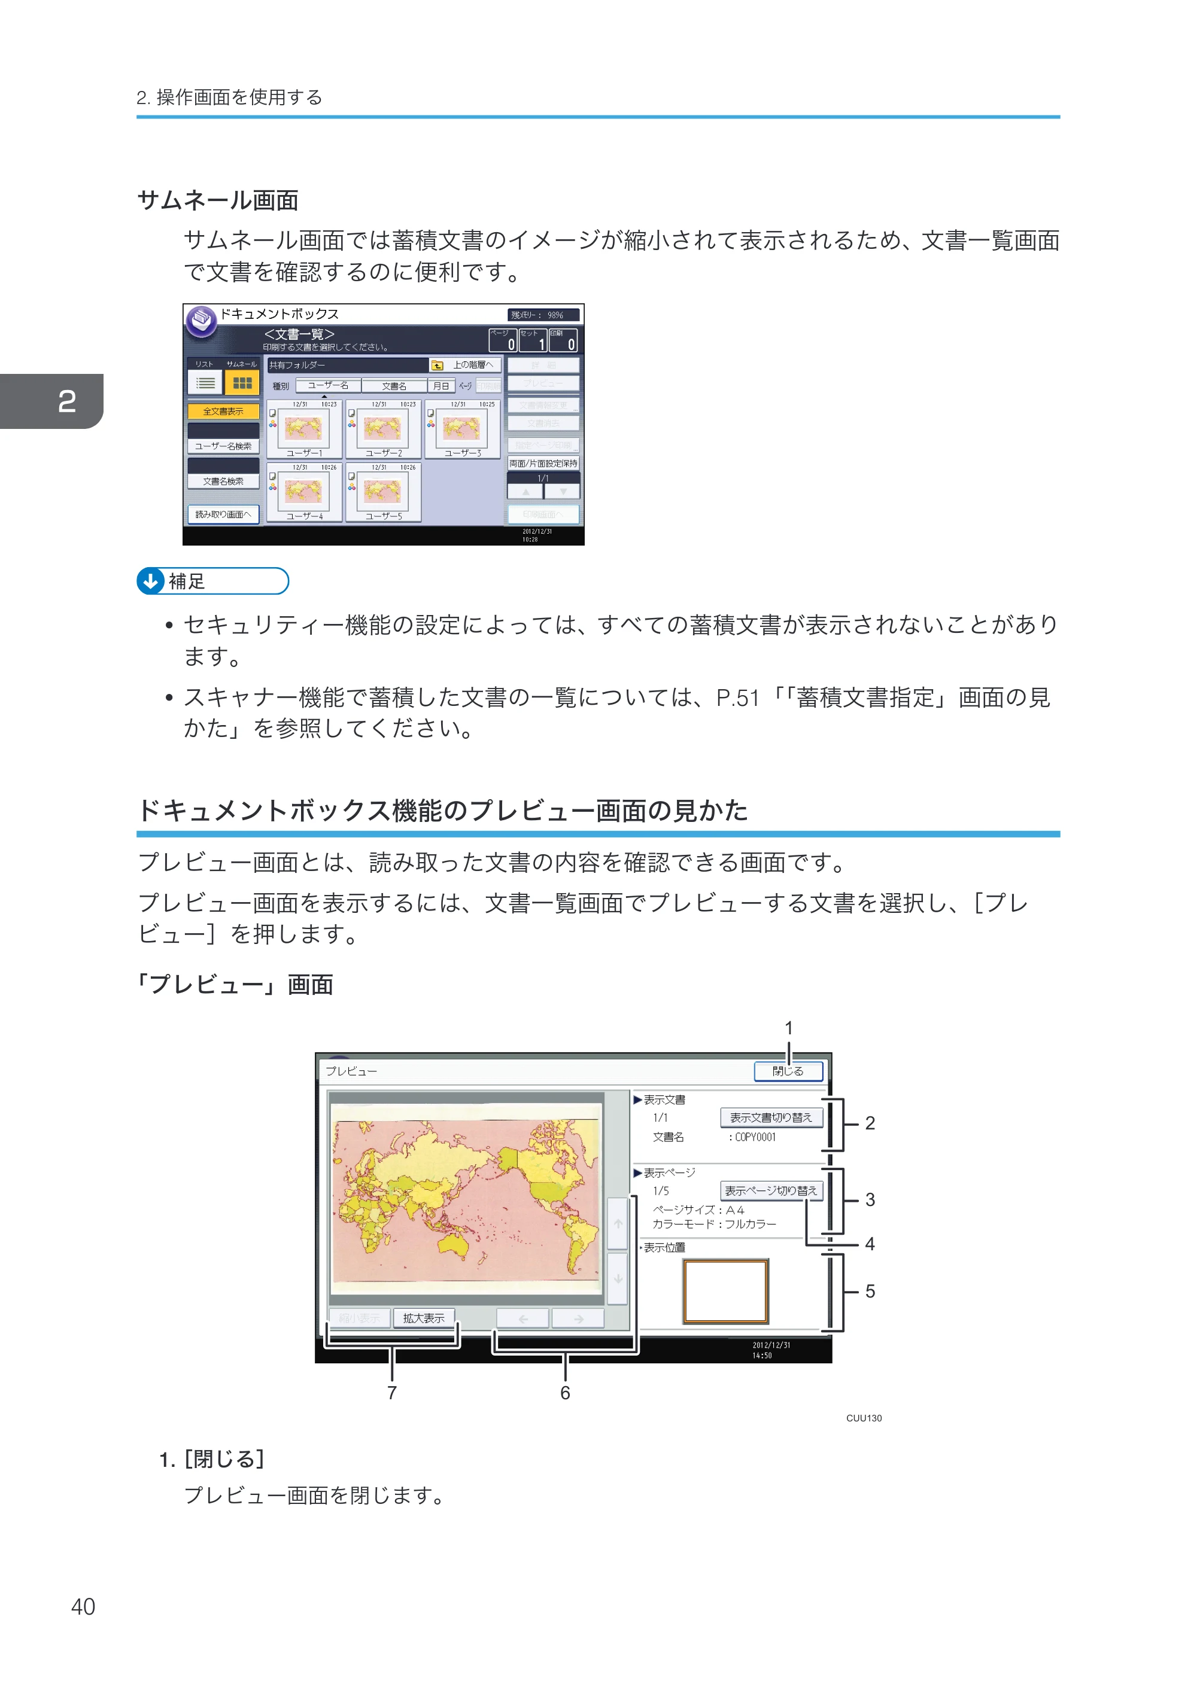The width and height of the screenshot is (1197, 1690).
Task: Sort documents by ユーザー名 column
Action: click(328, 385)
